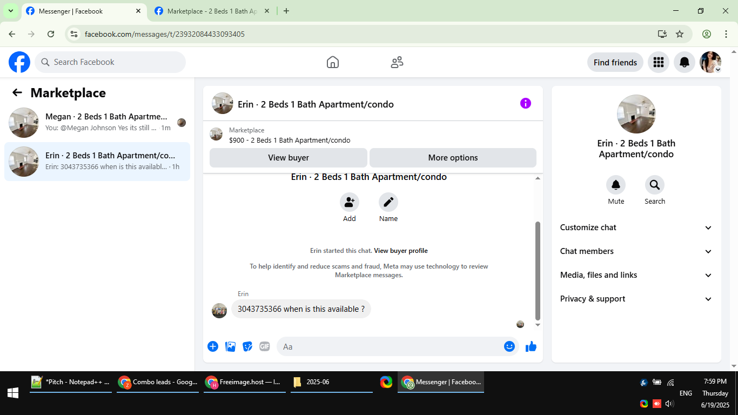Image resolution: width=738 pixels, height=415 pixels.
Task: Open the account profile picture menu
Action: pos(710,62)
